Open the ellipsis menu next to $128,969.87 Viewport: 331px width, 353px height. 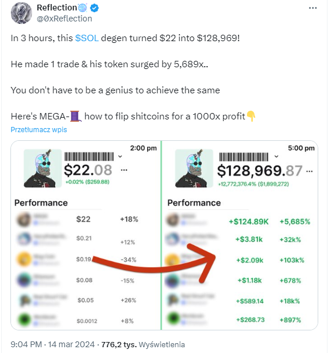tap(310, 172)
